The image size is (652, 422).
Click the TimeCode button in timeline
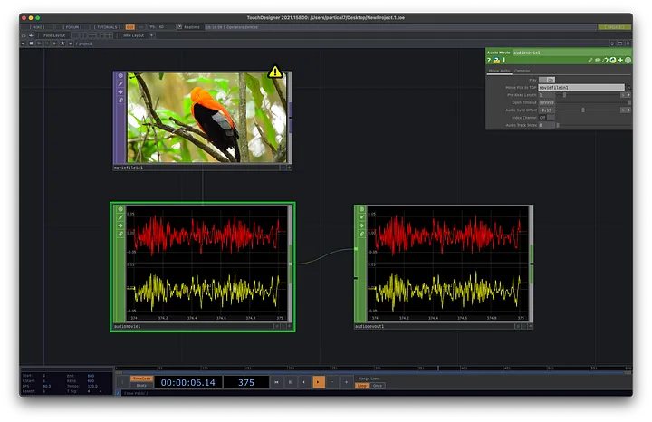click(x=141, y=378)
